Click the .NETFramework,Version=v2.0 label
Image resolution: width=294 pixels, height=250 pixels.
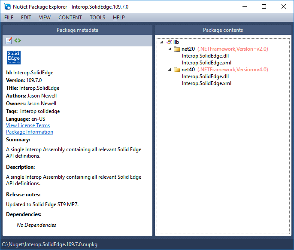pos(233,49)
